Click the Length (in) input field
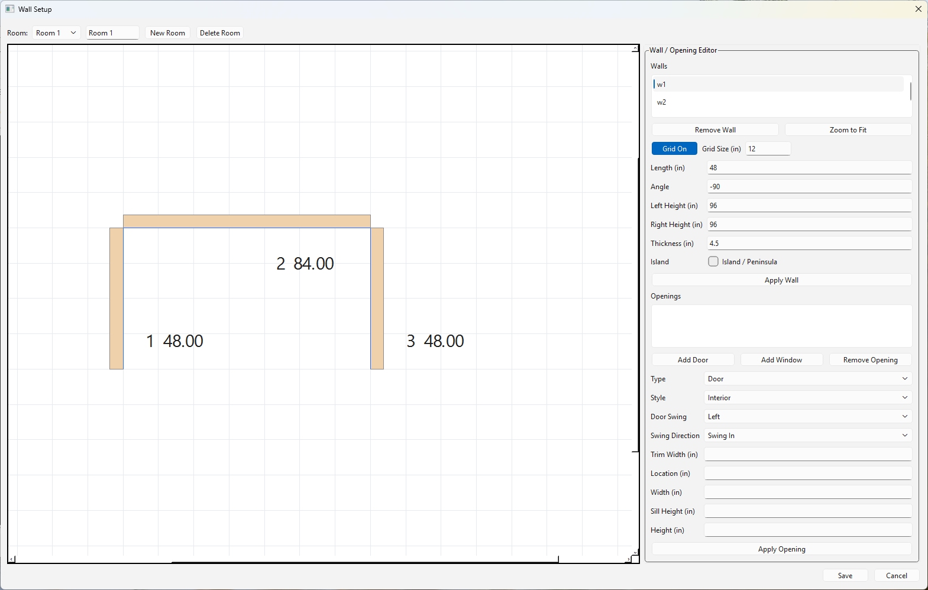 (809, 168)
